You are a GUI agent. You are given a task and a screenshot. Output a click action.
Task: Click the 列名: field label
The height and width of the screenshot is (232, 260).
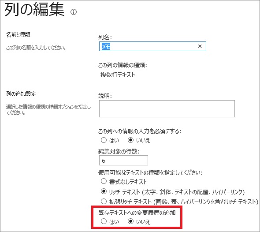coord(105,37)
